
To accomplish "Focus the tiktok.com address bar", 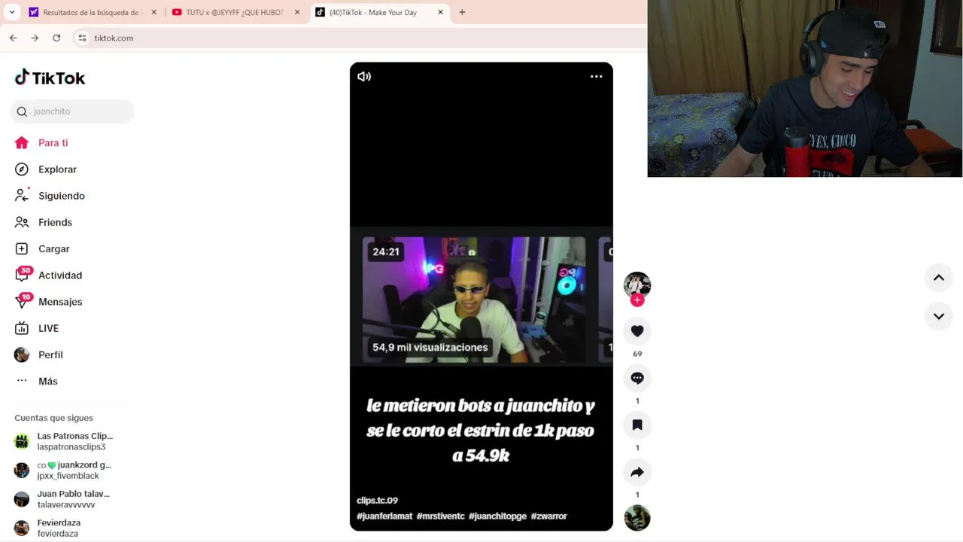I will click(361, 38).
